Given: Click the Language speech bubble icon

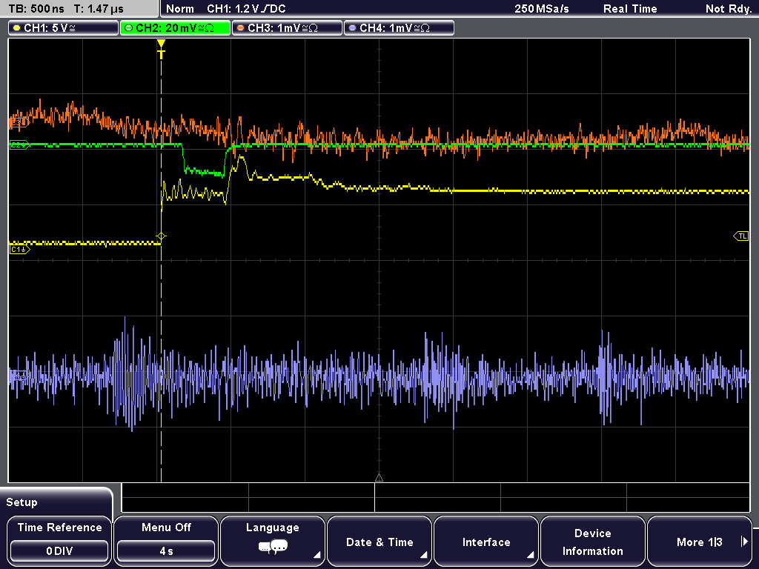Looking at the screenshot, I should [x=273, y=548].
